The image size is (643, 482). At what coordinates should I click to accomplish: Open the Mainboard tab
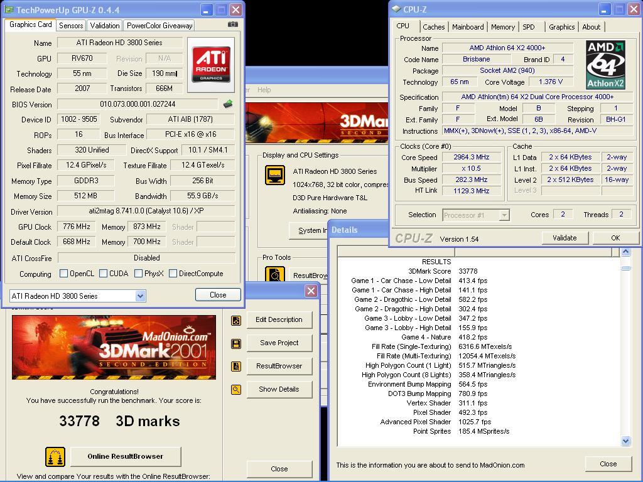468,27
